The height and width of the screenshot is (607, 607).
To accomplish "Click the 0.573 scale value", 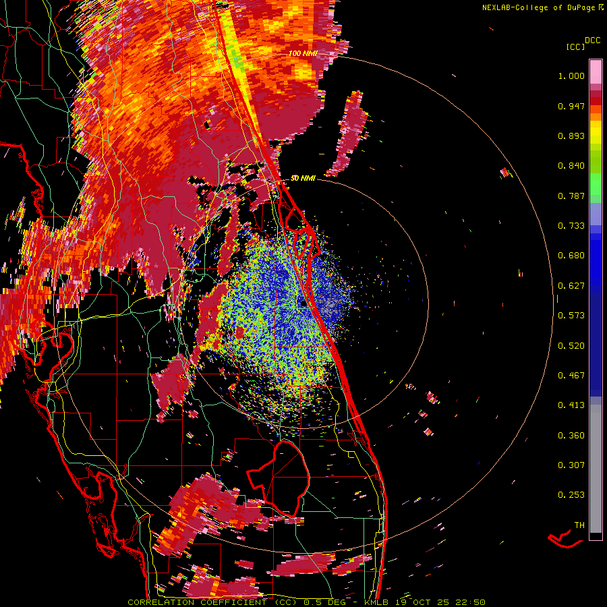I will 571,316.
